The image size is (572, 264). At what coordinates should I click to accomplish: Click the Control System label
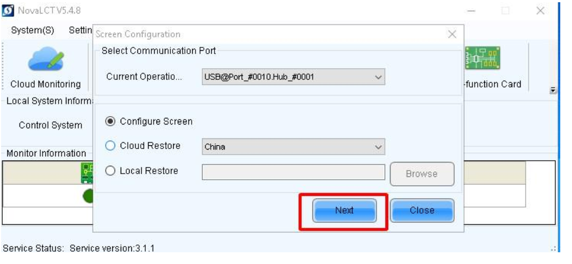coord(50,125)
